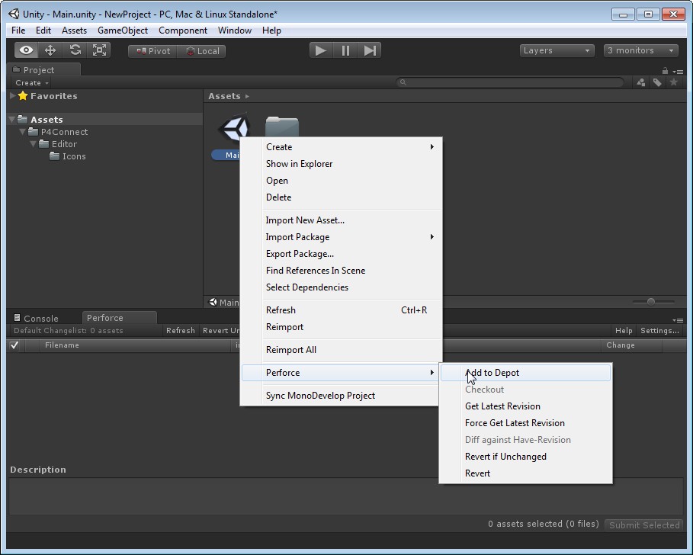Select Add to Depot
This screenshot has width=693, height=555.
pyautogui.click(x=525, y=373)
